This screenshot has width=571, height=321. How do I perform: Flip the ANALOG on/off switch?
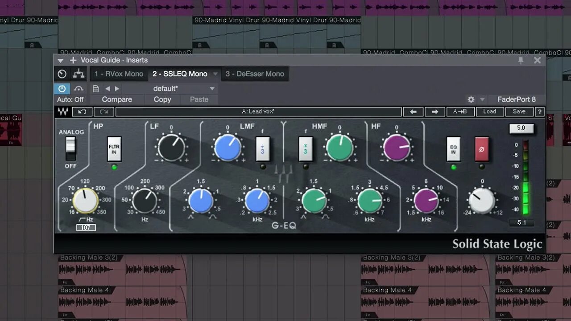[70, 148]
